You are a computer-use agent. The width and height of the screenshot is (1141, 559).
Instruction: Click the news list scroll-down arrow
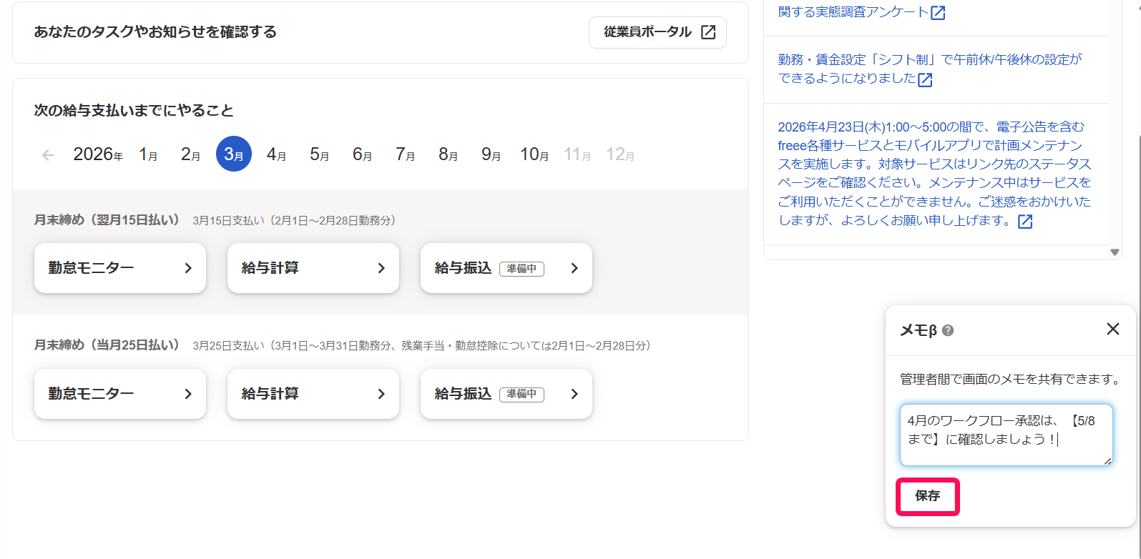[x=1115, y=252]
